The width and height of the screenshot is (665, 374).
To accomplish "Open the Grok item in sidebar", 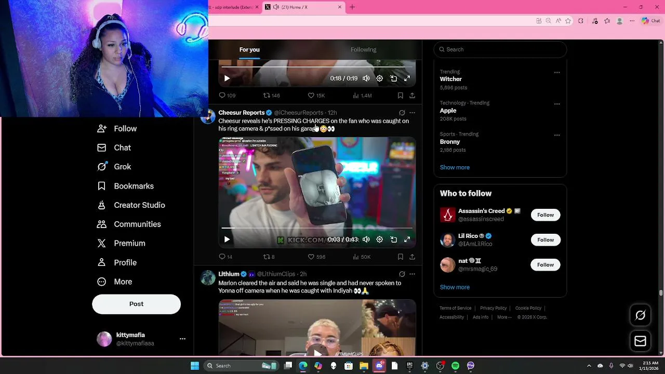I will [x=114, y=167].
